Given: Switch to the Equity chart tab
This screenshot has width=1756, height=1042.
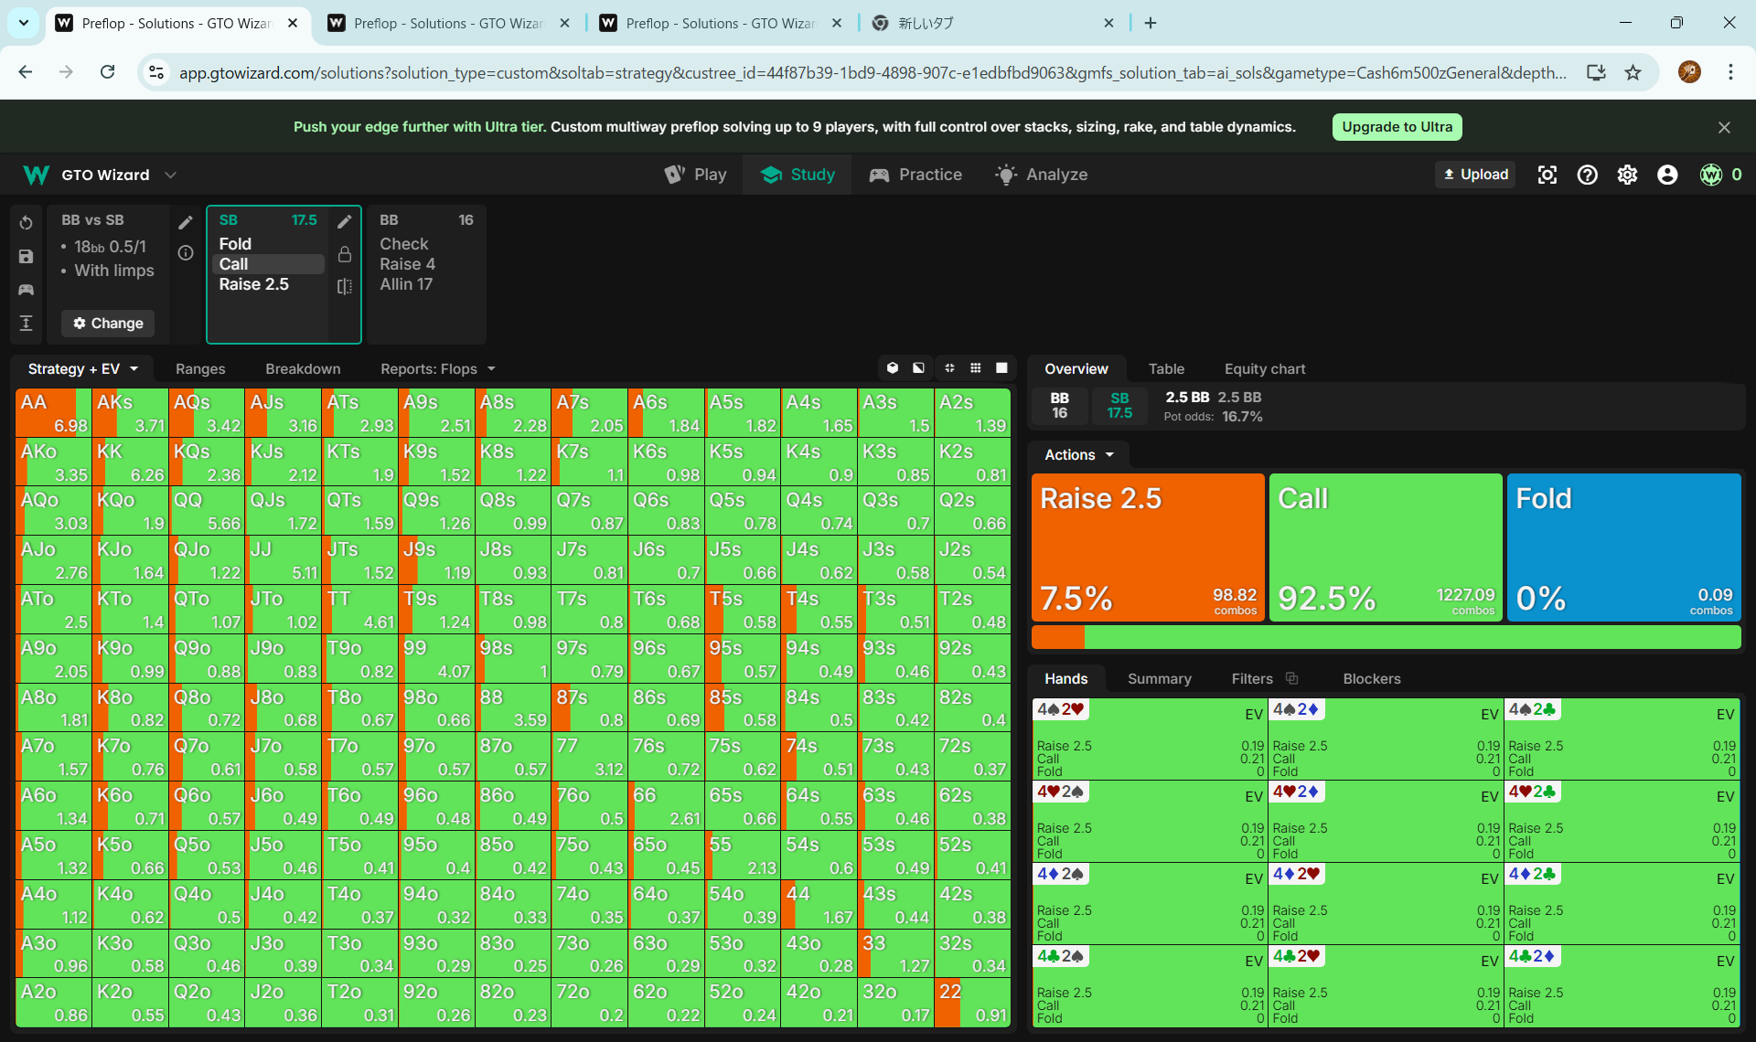Looking at the screenshot, I should click(x=1265, y=368).
